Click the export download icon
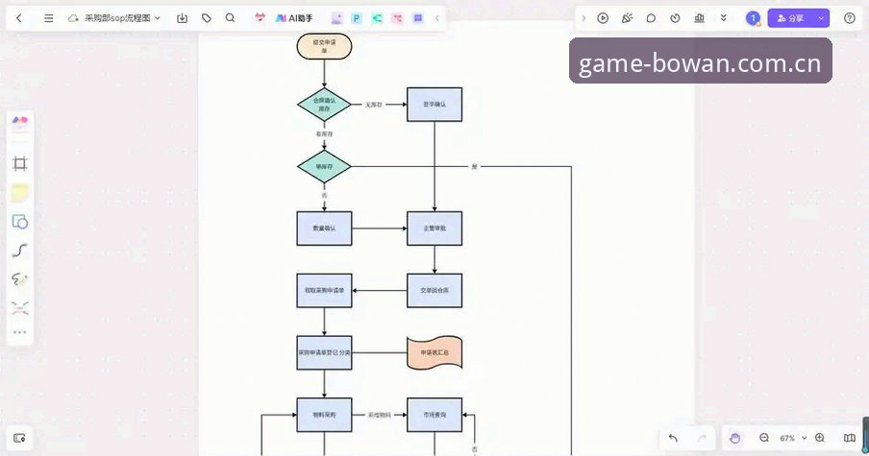The height and width of the screenshot is (456, 869). (x=182, y=18)
